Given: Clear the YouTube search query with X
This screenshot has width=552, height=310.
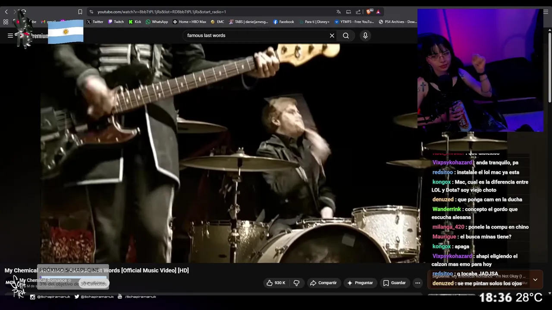Looking at the screenshot, I should coord(332,36).
